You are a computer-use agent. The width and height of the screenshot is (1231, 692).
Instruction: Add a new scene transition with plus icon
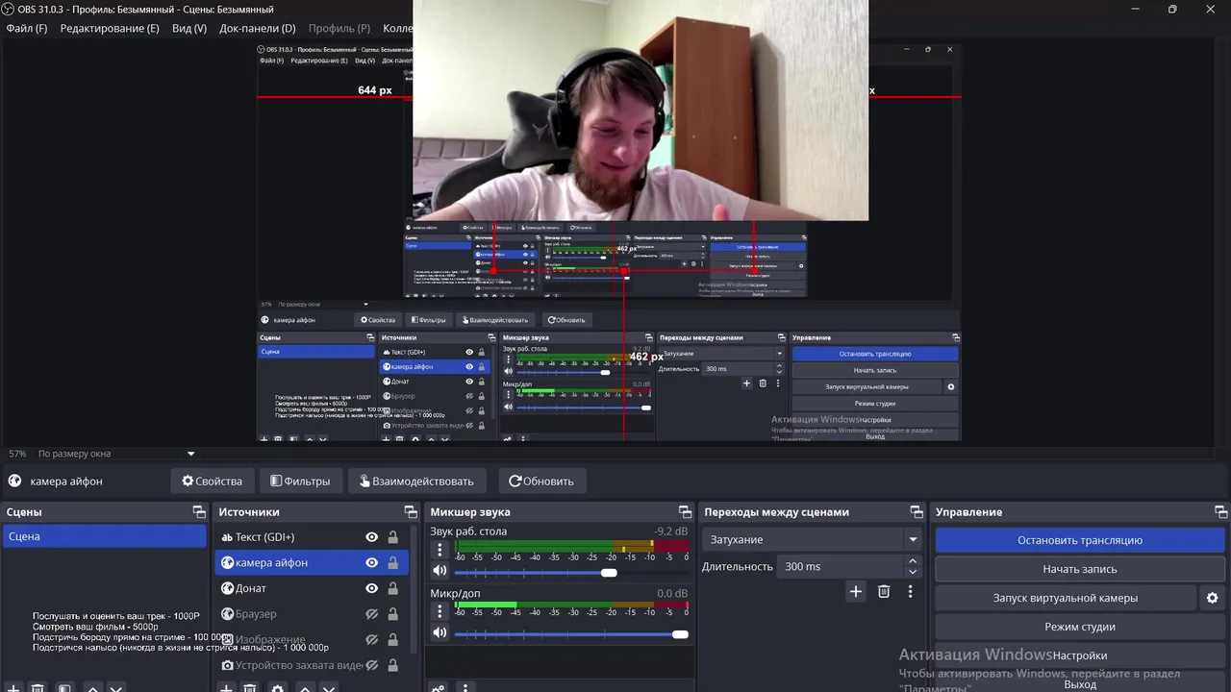pos(855,592)
